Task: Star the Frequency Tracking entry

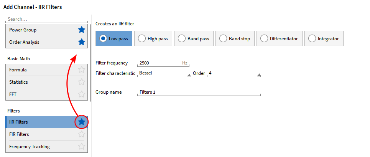Action: [x=81, y=147]
